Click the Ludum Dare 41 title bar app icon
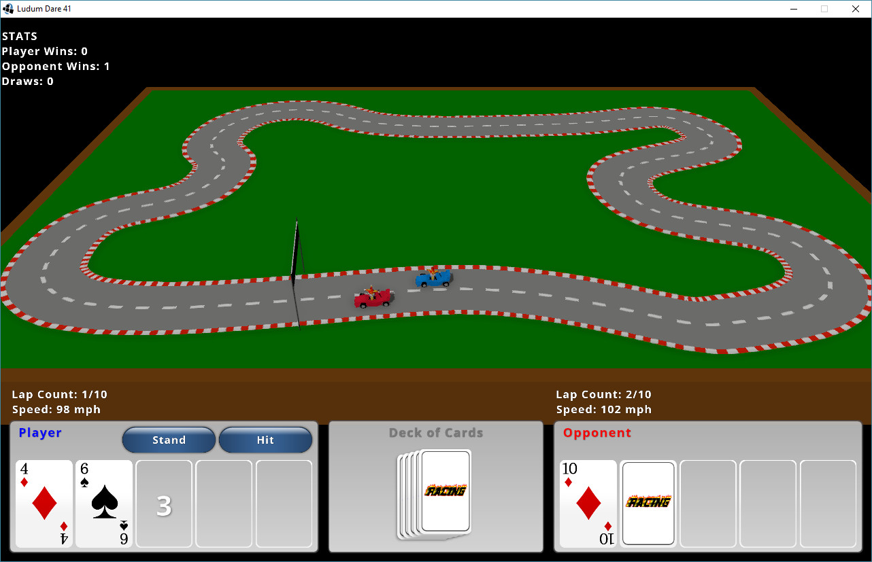 [8, 9]
